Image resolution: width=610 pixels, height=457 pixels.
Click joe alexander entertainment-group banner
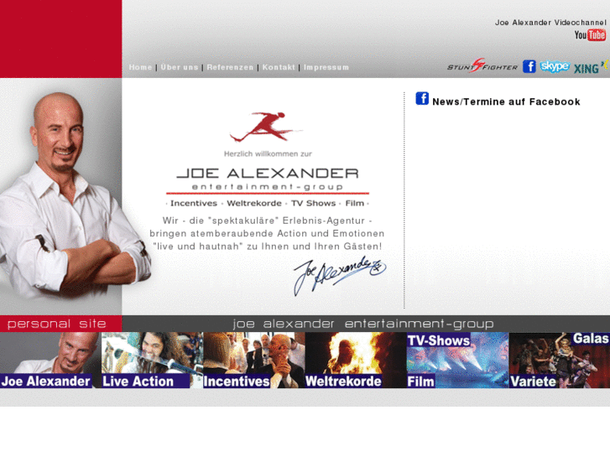pos(363,324)
